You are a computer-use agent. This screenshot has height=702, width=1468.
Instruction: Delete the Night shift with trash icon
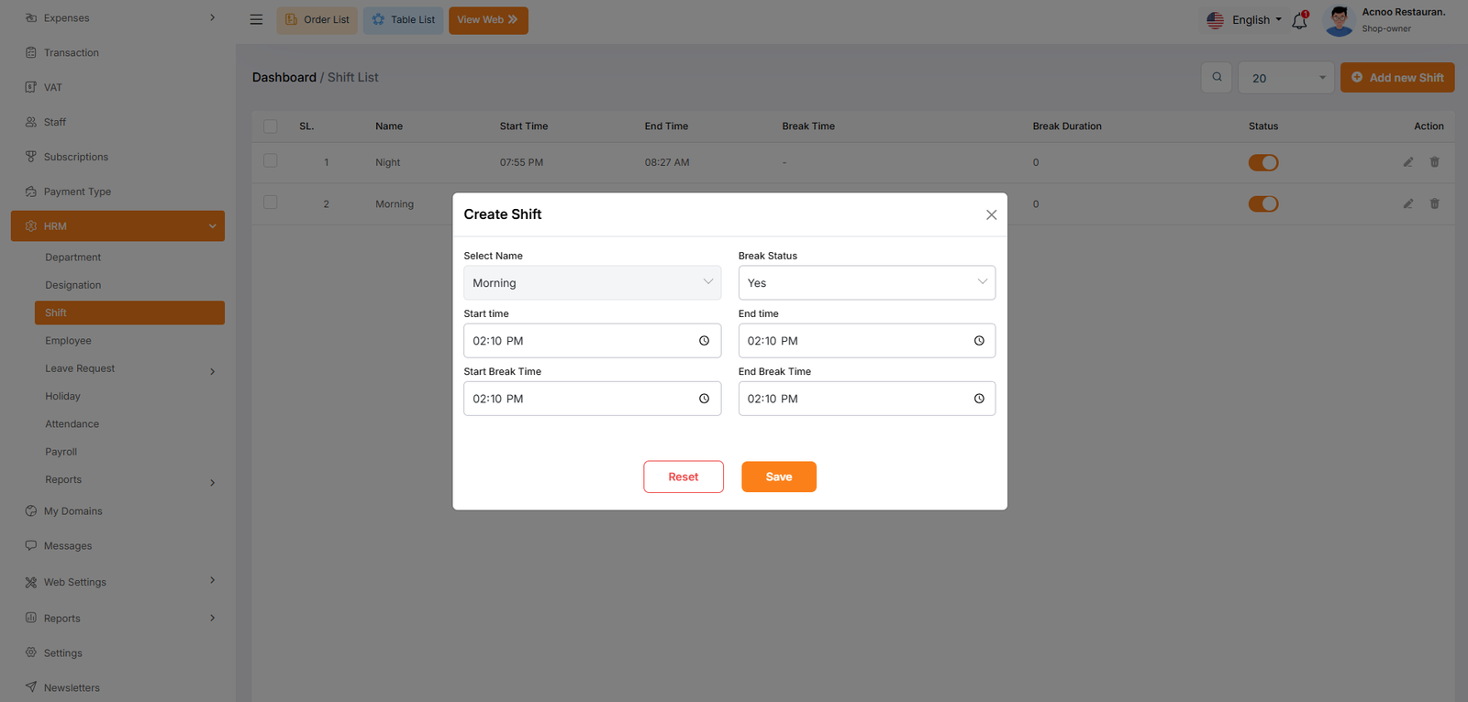(1434, 162)
